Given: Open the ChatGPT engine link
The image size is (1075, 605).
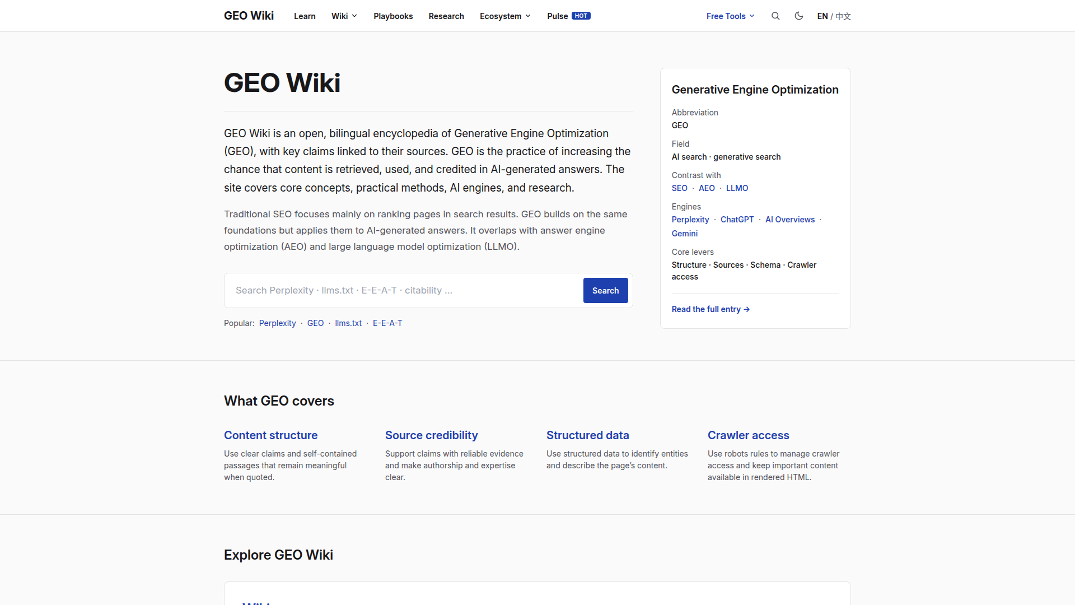Looking at the screenshot, I should (737, 220).
